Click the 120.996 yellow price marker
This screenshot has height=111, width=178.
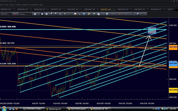(x=173, y=90)
